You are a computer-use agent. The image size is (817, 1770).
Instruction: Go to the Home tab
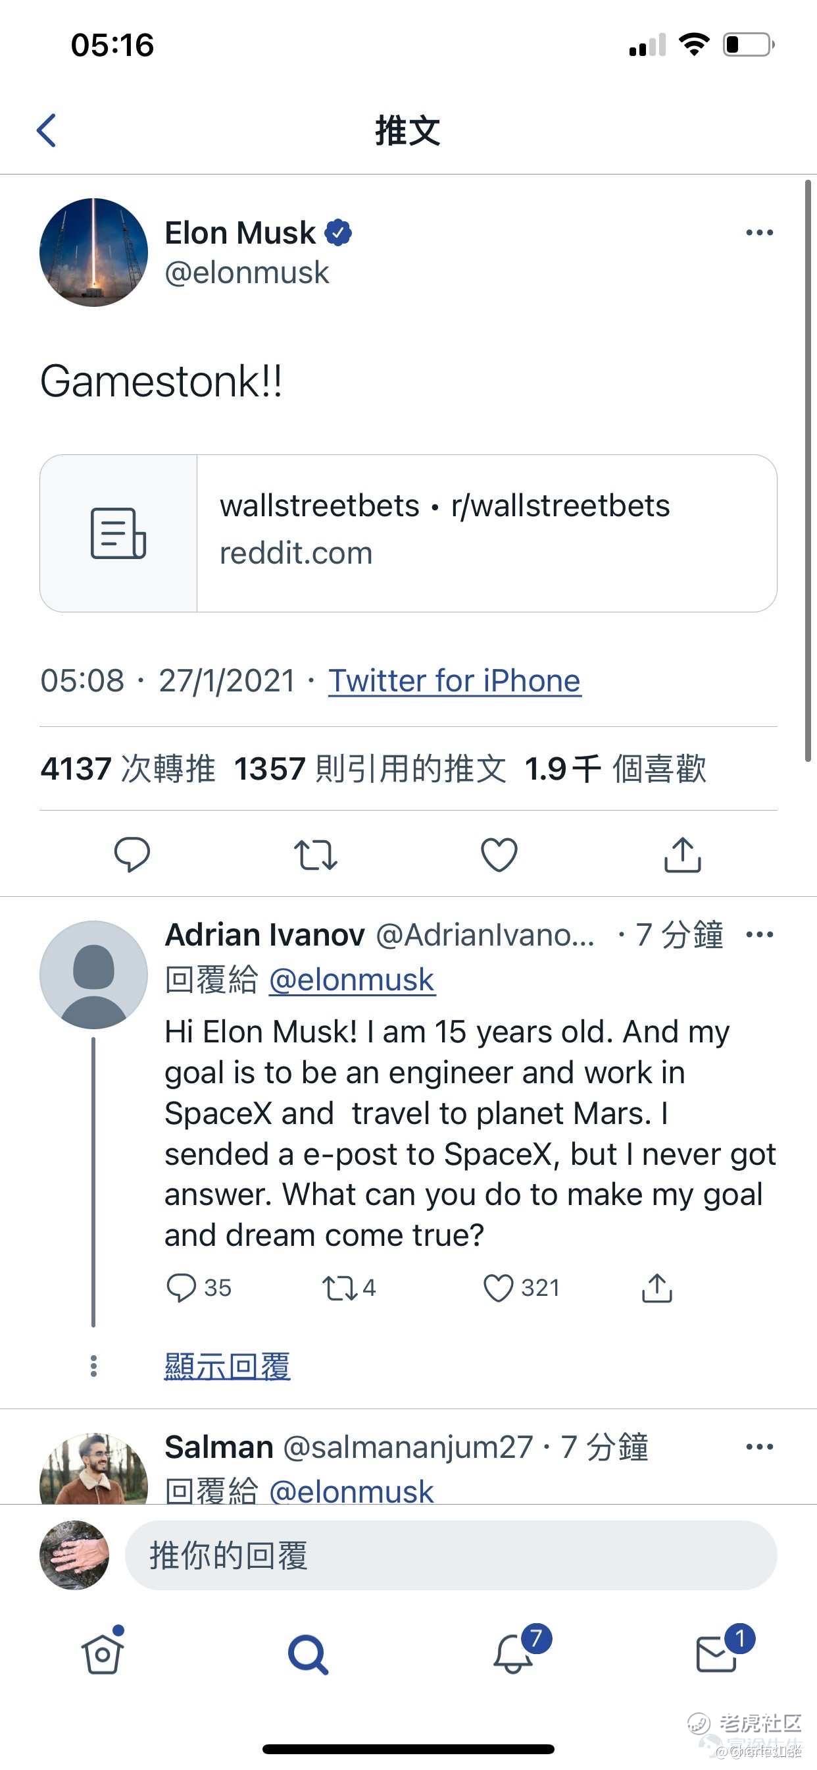pyautogui.click(x=103, y=1654)
